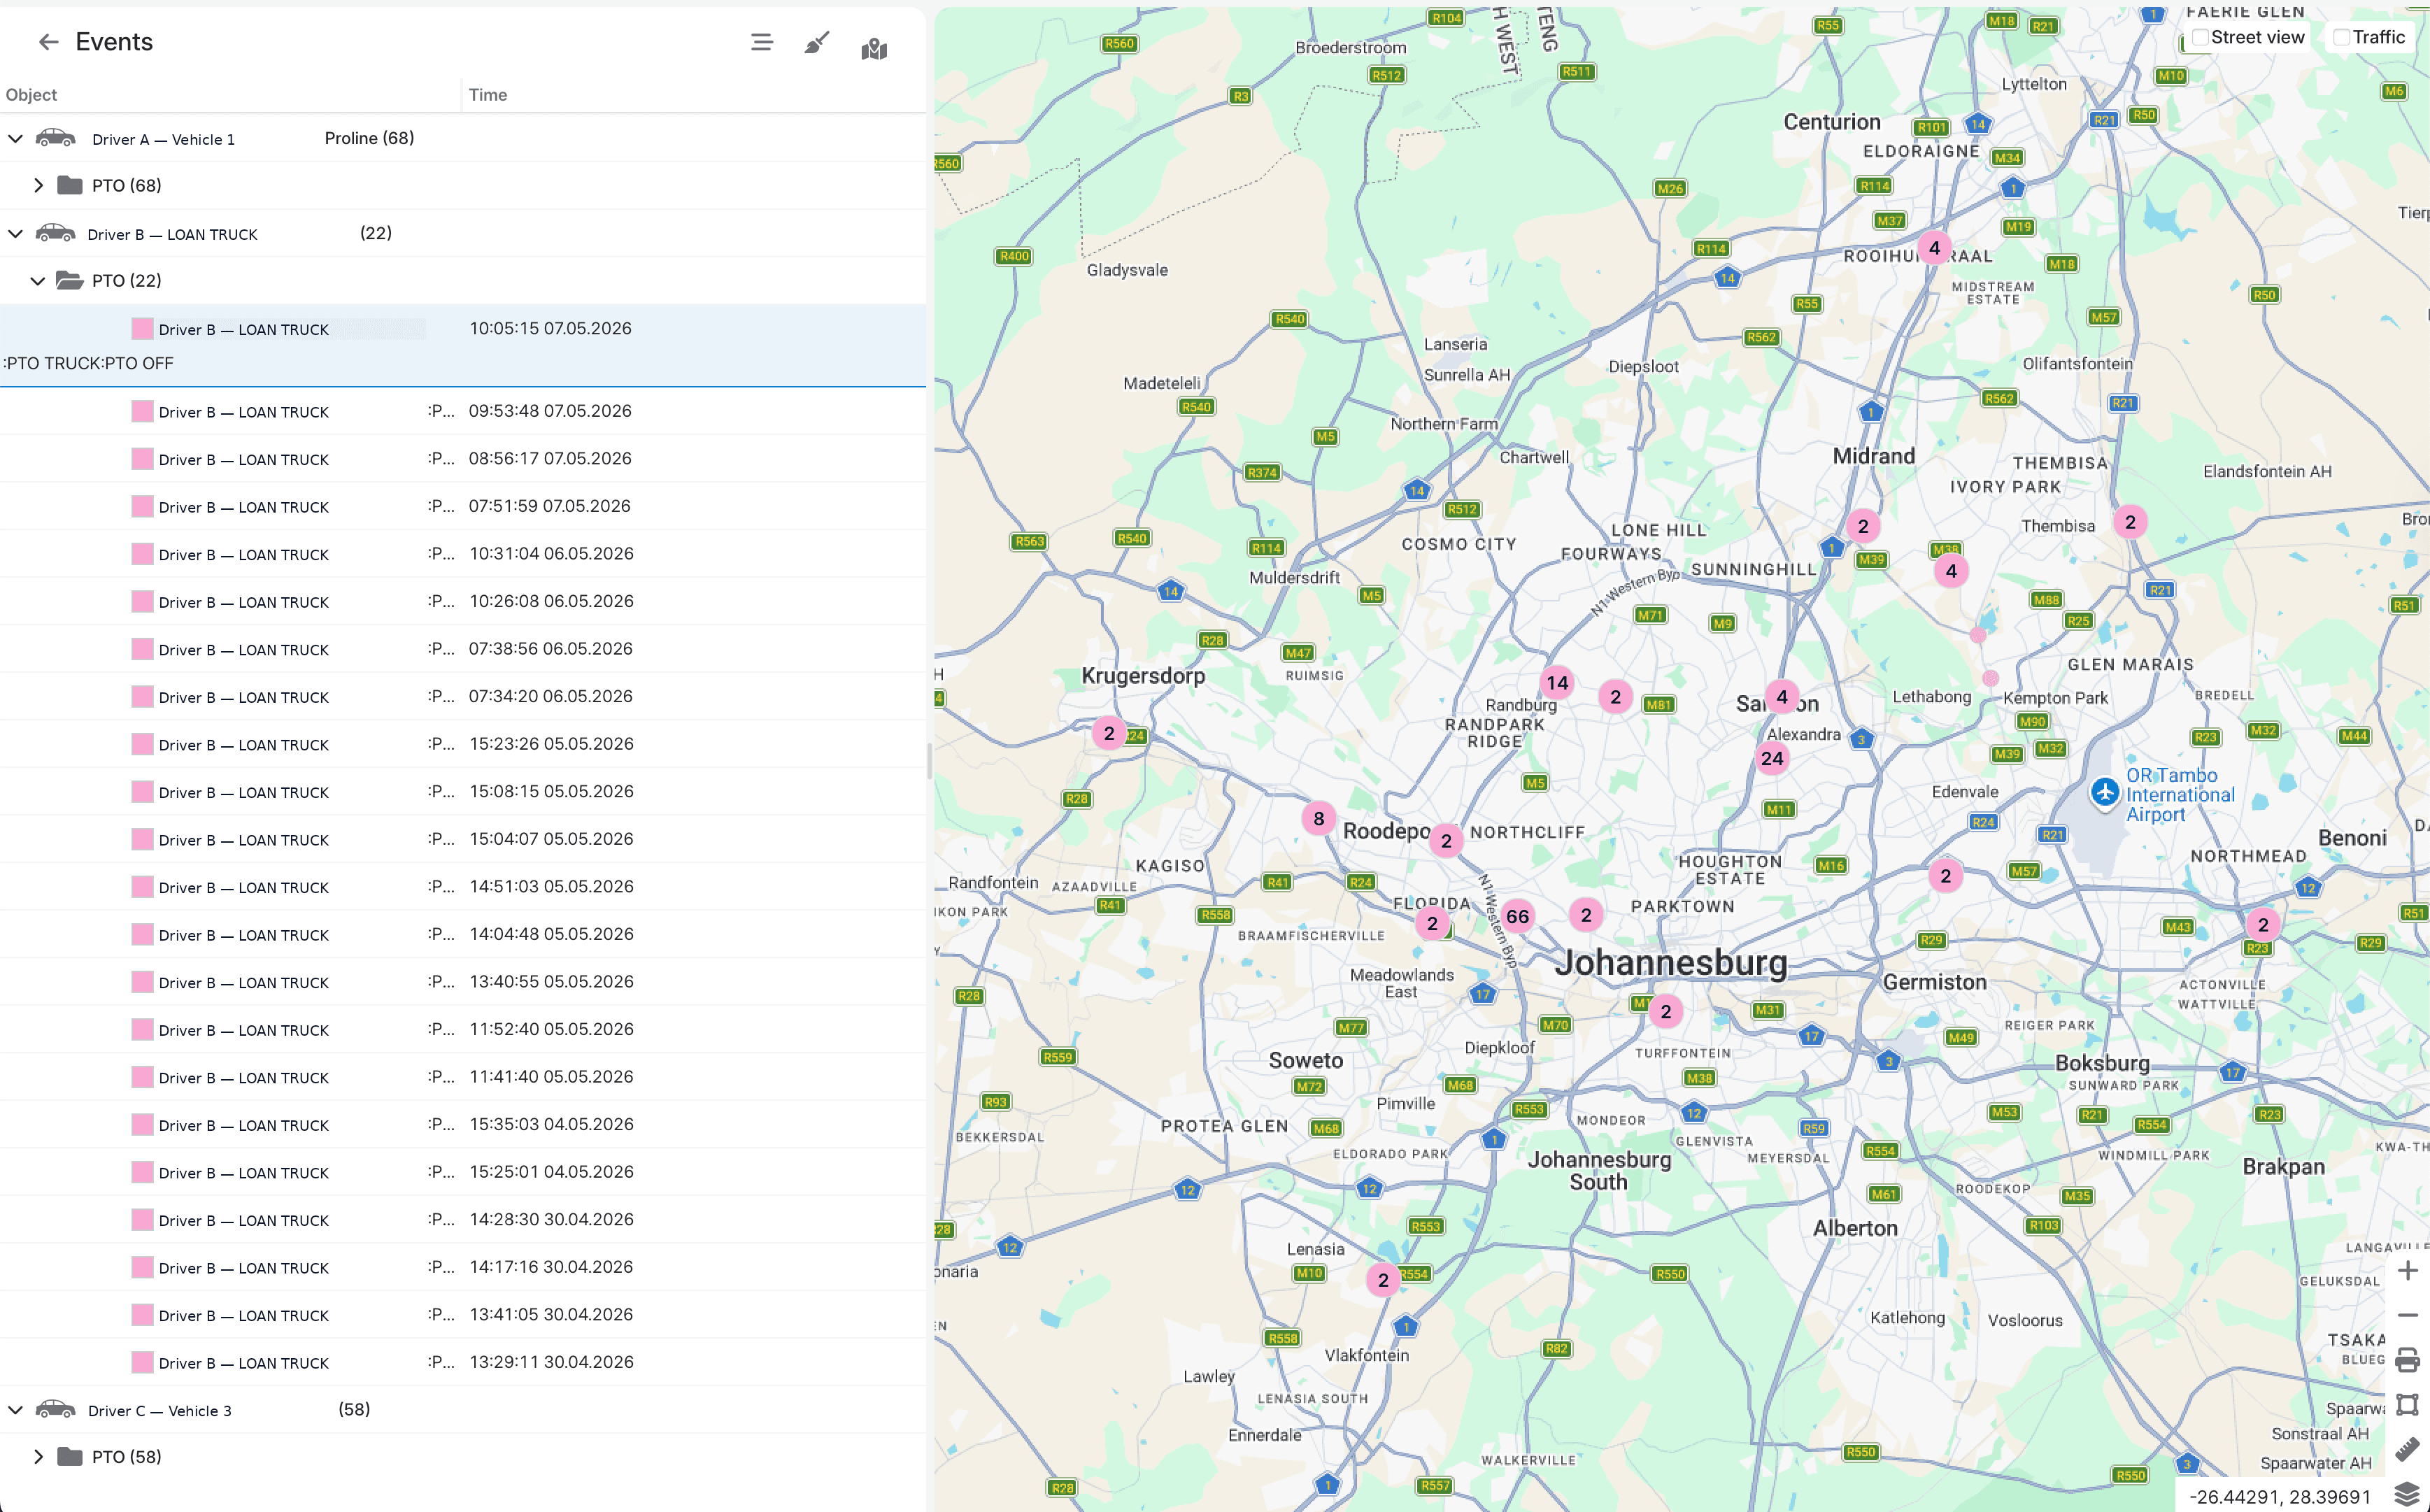The height and width of the screenshot is (1512, 2430).
Task: Select the area-selection rectangle tool on map
Action: (2407, 1405)
